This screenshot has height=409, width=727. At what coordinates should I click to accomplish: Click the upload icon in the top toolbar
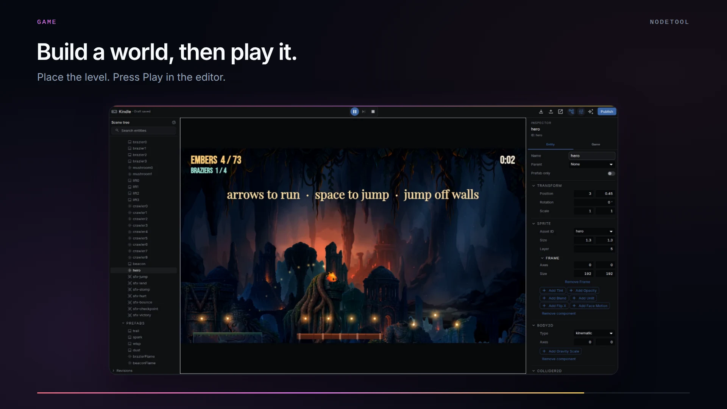[x=551, y=111]
